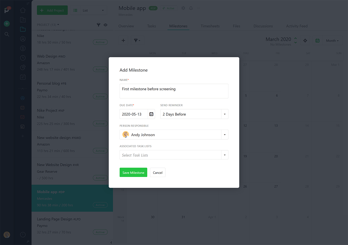348x245 pixels.
Task: Cancel the Add Milestone dialog
Action: [158, 172]
